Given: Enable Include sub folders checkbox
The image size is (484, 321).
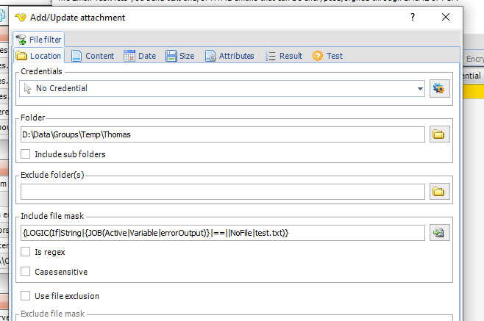Looking at the screenshot, I should 26,154.
